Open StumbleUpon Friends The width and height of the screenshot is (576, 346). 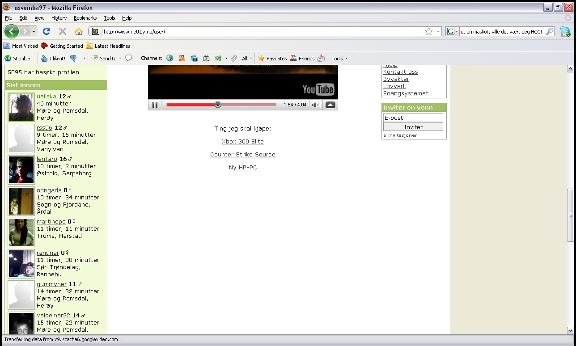pos(302,58)
